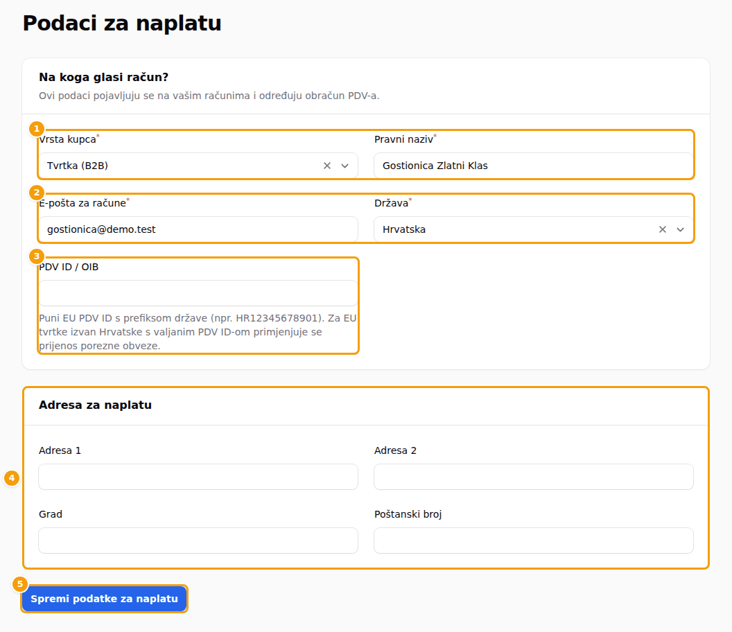
Task: Clear the Vrsta kupca selection
Action: click(326, 166)
